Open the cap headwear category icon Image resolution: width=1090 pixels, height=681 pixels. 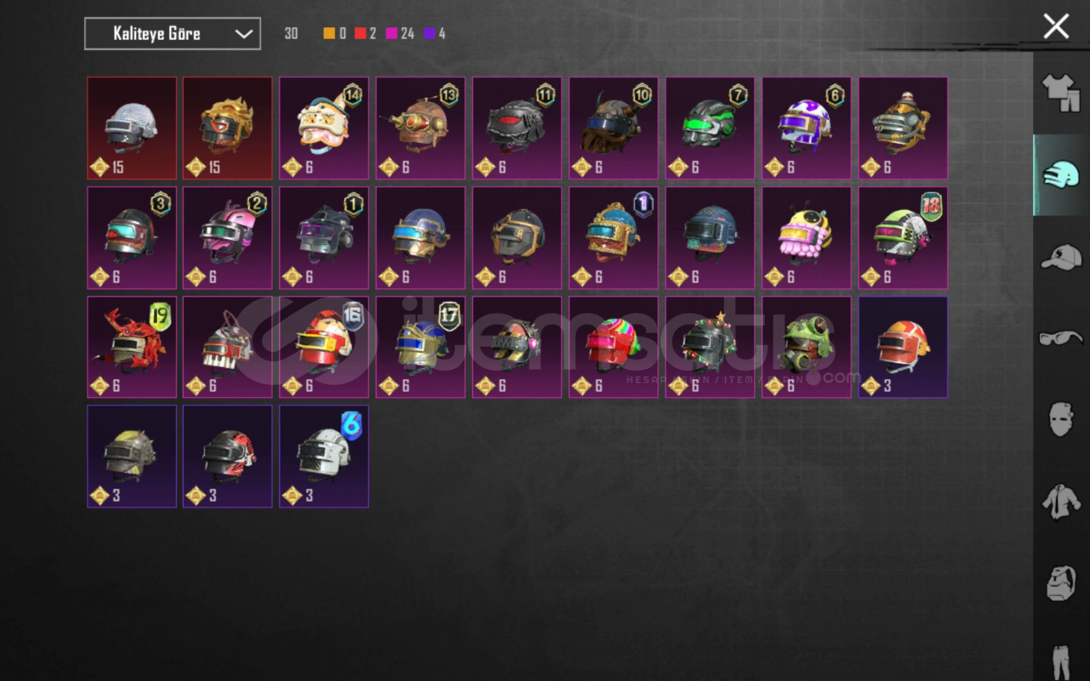pyautogui.click(x=1061, y=257)
